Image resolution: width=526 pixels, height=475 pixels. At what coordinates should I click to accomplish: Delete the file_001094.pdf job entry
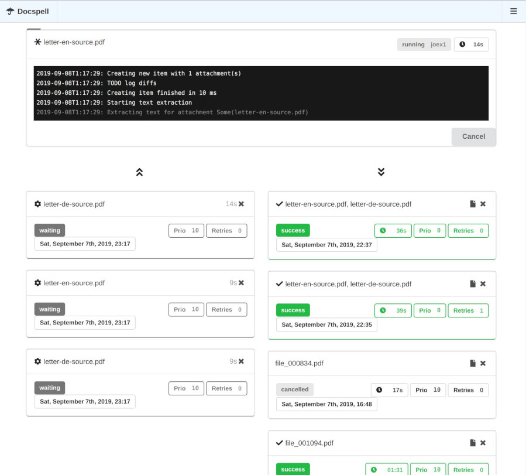pyautogui.click(x=483, y=443)
